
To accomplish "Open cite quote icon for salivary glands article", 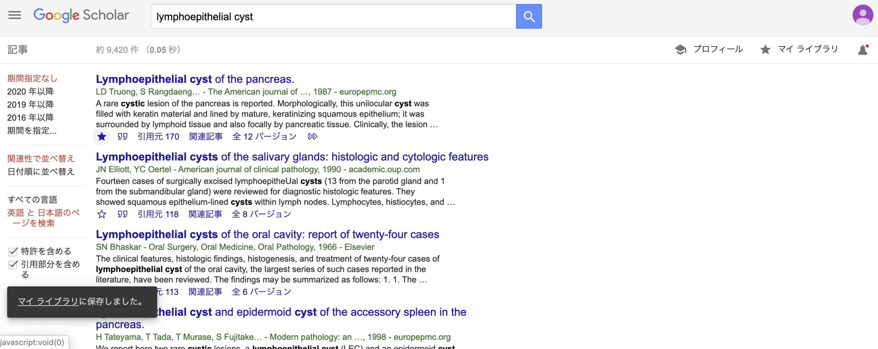I will 122,214.
